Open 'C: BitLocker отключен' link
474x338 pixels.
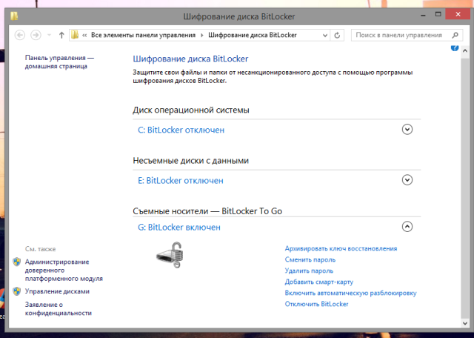(181, 130)
